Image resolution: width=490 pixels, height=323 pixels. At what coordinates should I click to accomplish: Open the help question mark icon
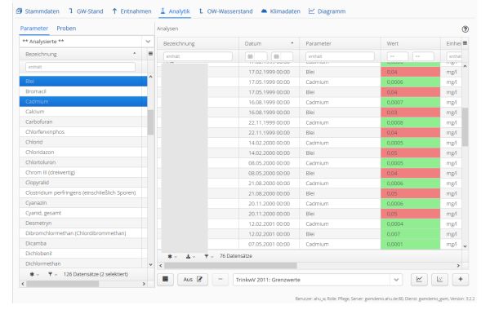click(x=465, y=29)
